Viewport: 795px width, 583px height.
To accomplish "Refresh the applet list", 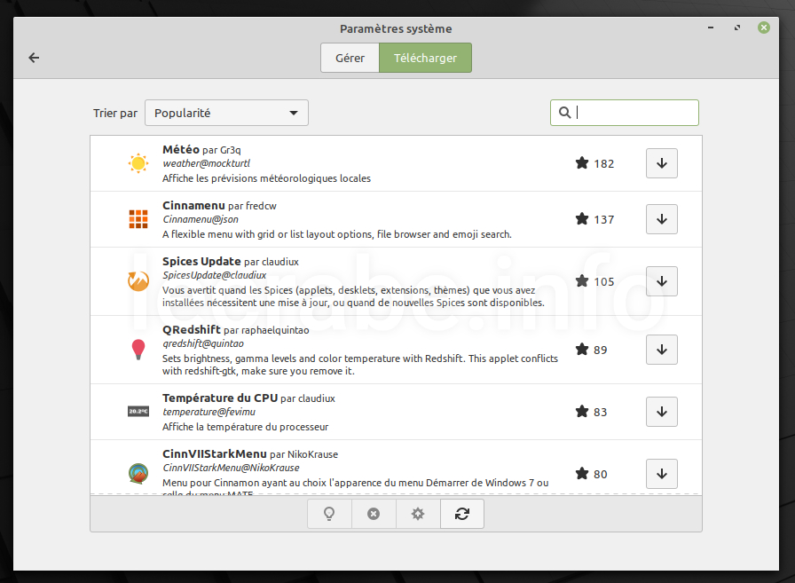I will (462, 514).
